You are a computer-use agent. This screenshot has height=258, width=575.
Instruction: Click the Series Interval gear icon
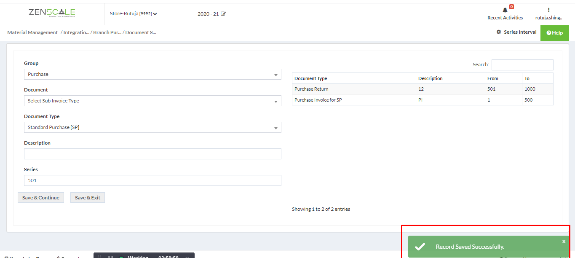coord(499,32)
